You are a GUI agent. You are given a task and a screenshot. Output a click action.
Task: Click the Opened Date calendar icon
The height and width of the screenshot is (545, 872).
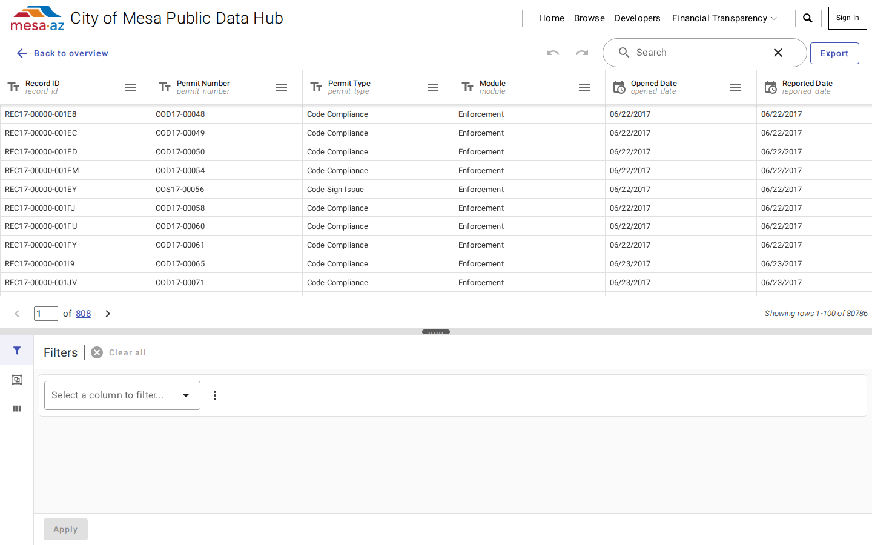(619, 87)
